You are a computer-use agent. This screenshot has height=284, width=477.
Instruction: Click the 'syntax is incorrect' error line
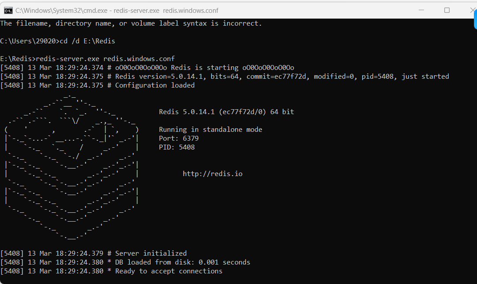coord(131,23)
